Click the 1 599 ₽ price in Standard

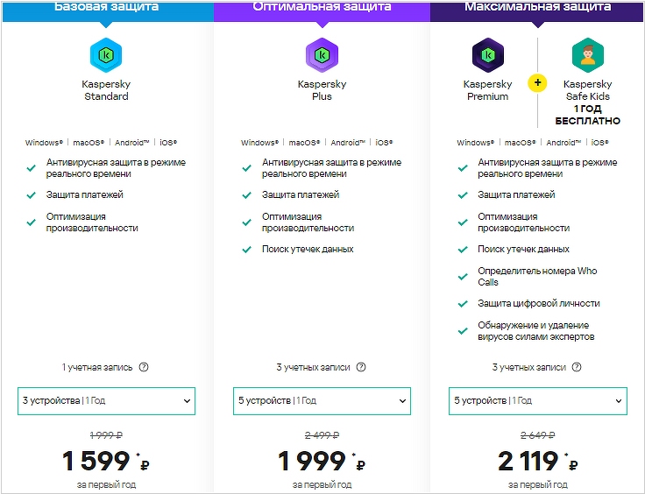tap(106, 461)
